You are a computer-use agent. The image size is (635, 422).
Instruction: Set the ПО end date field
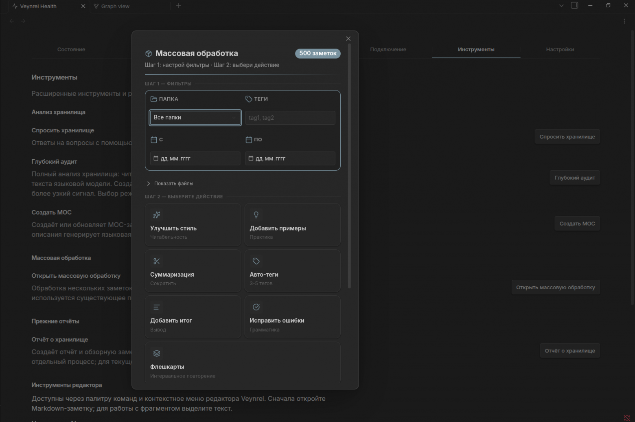(x=290, y=158)
